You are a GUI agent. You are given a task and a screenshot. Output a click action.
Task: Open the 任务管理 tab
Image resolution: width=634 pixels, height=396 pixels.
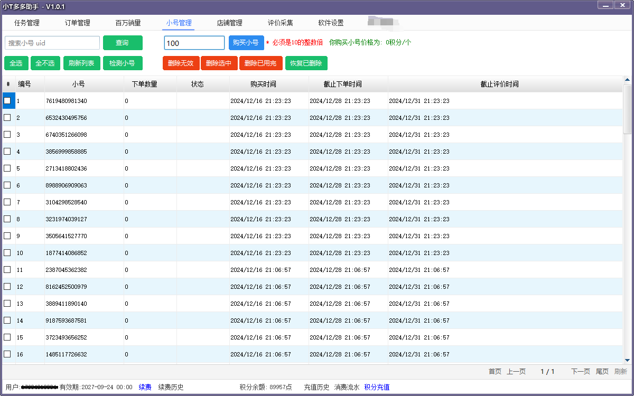tap(27, 23)
